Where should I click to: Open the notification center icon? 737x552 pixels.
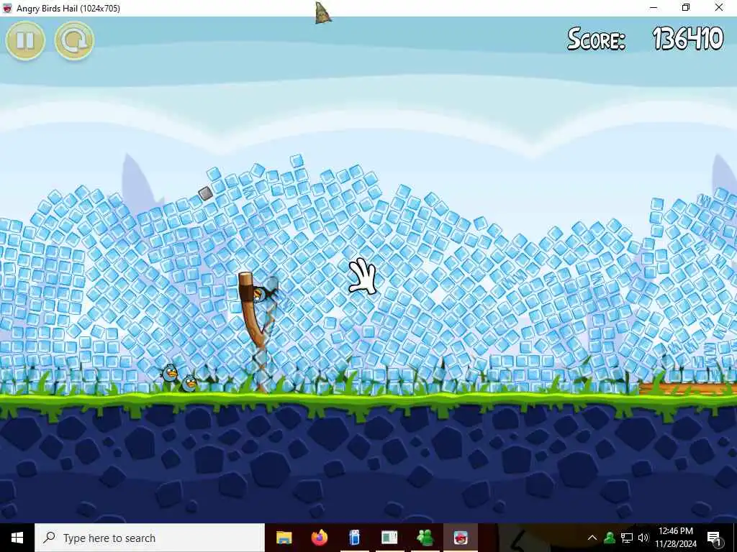[x=713, y=538]
